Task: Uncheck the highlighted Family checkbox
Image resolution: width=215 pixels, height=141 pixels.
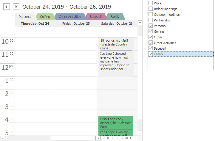Action: 151,54
